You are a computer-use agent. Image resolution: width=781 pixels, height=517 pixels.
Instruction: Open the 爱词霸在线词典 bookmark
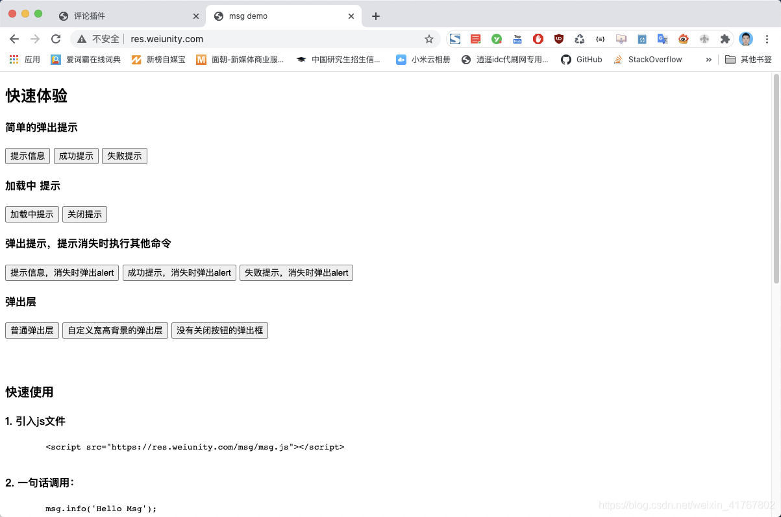click(86, 59)
